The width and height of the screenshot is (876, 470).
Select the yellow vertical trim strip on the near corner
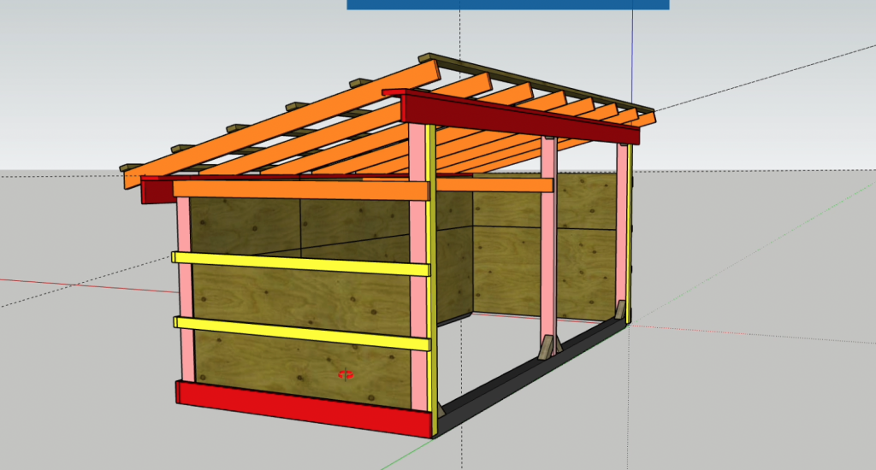[432, 279]
